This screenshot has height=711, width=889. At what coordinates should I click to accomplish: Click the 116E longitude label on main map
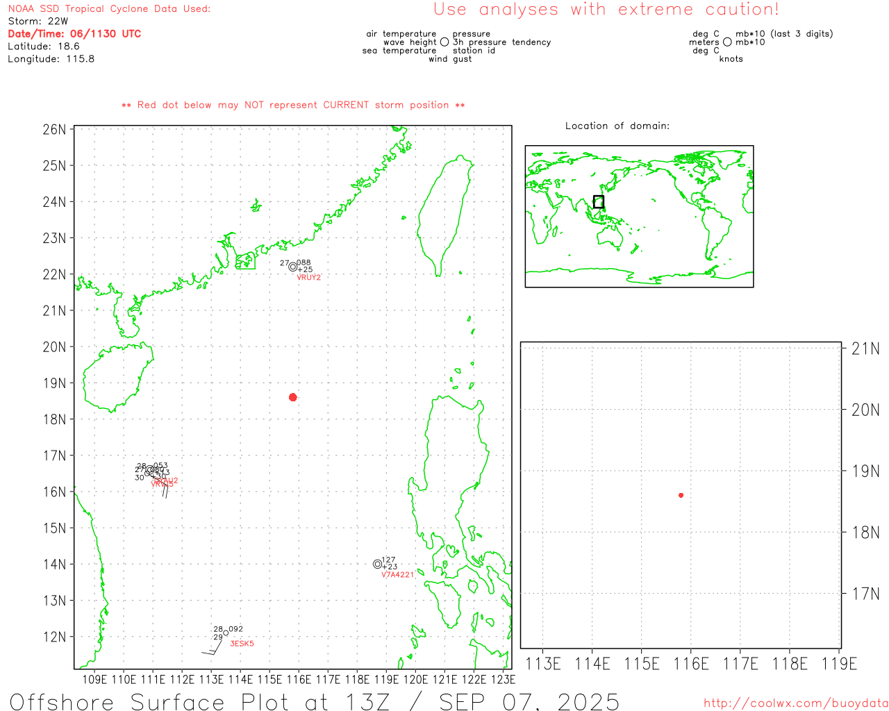(x=299, y=679)
